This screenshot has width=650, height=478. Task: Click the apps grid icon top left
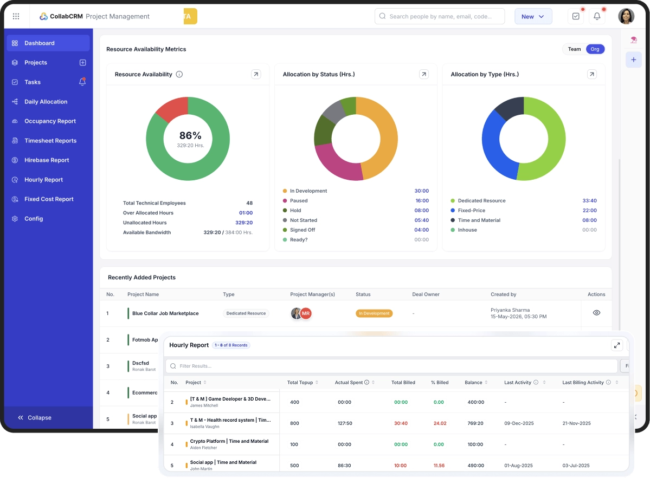(x=16, y=16)
